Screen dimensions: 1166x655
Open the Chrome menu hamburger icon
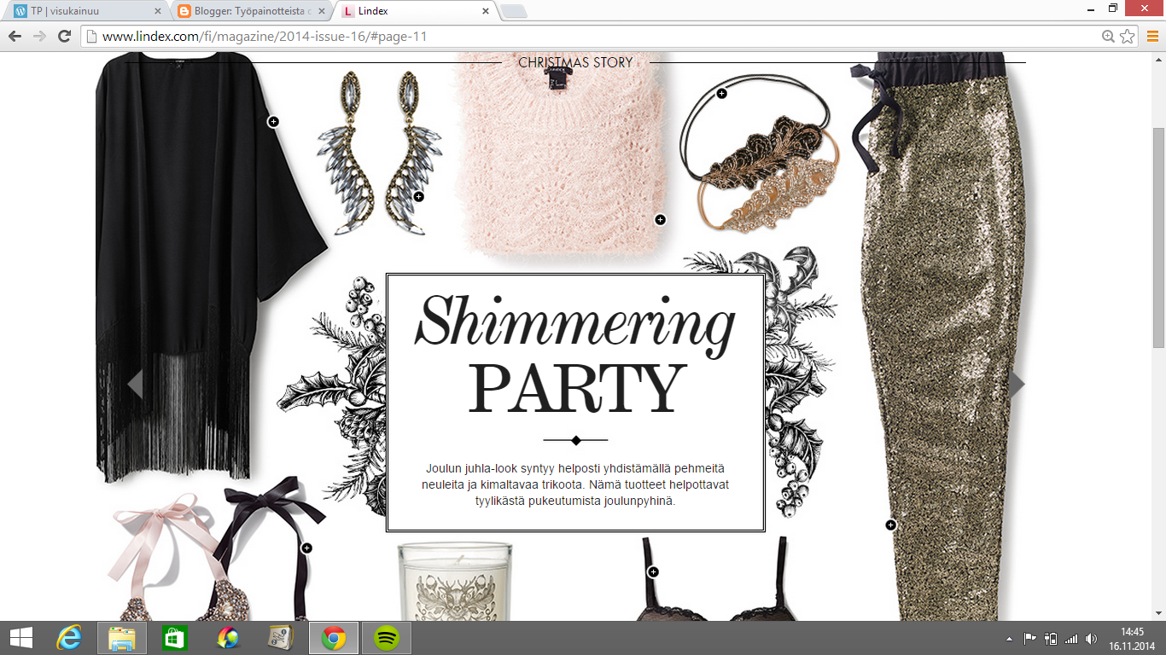(x=1152, y=36)
